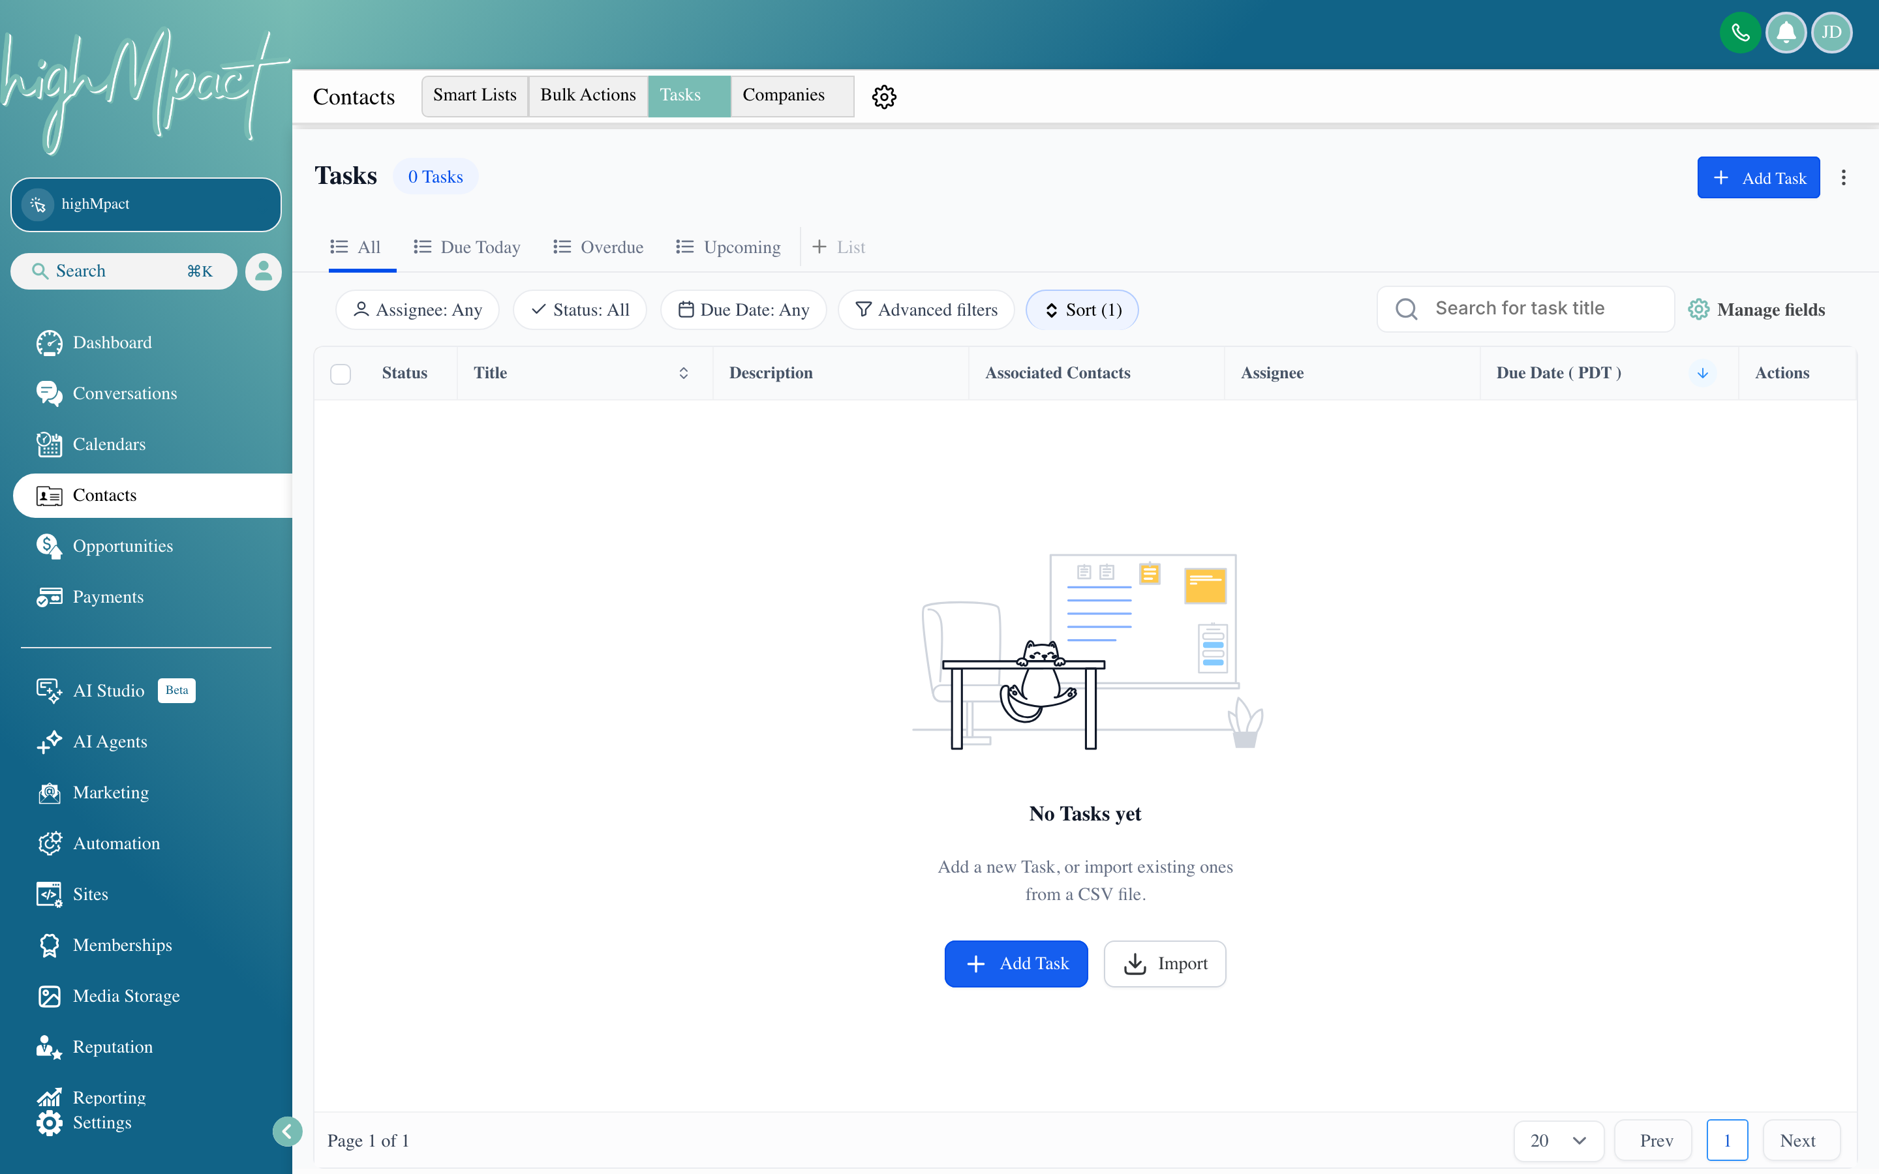Click Add Task in the page header

pos(1758,178)
